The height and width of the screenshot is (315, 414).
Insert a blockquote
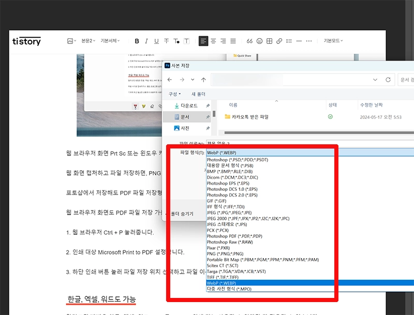pos(249,41)
